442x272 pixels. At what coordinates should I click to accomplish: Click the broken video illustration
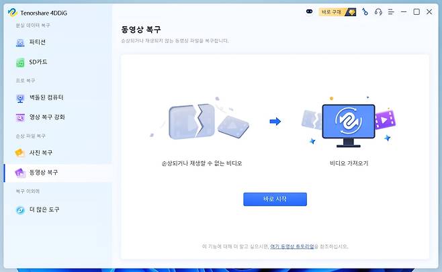tap(202, 121)
